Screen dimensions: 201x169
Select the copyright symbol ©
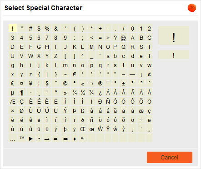[65, 84]
